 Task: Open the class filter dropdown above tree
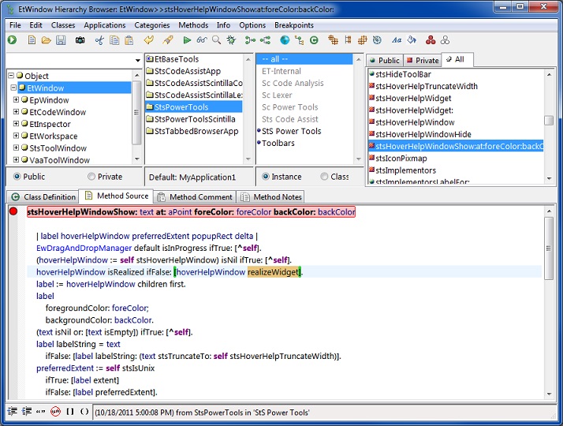point(137,60)
